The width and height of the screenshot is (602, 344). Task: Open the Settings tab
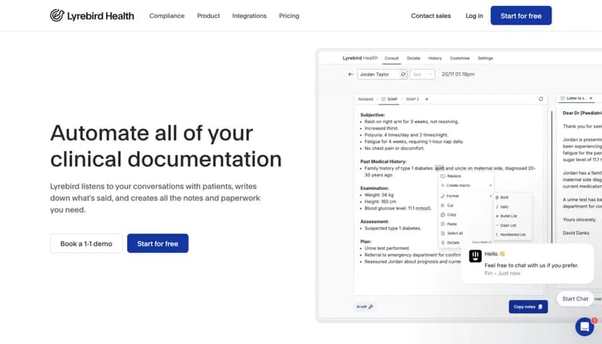485,59
